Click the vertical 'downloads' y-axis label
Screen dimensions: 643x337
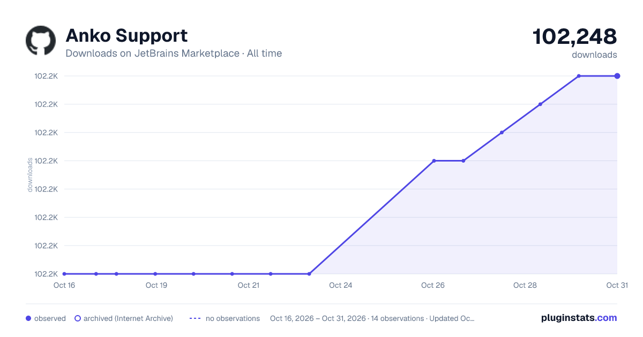click(30, 175)
